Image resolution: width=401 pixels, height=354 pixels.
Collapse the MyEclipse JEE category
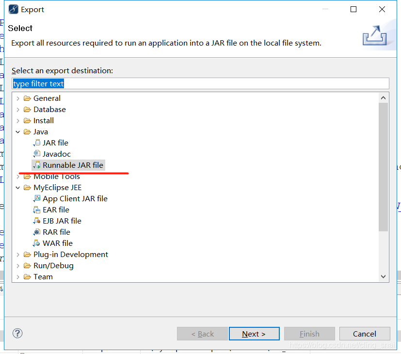click(x=18, y=188)
